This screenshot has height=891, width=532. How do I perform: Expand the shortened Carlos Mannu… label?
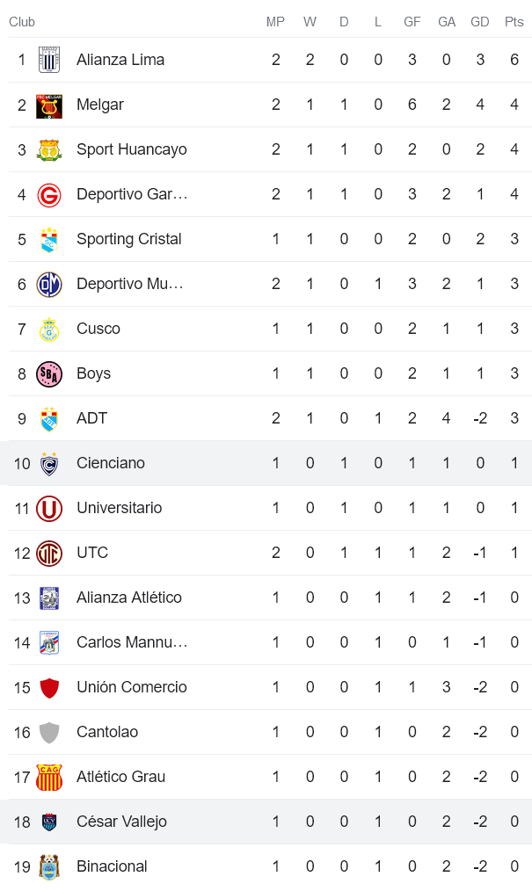coord(132,641)
